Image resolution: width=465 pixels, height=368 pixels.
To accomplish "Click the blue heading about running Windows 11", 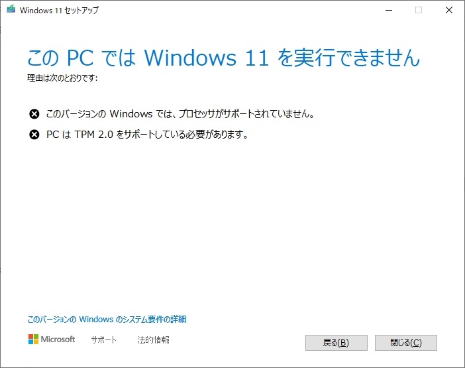I will 223,58.
